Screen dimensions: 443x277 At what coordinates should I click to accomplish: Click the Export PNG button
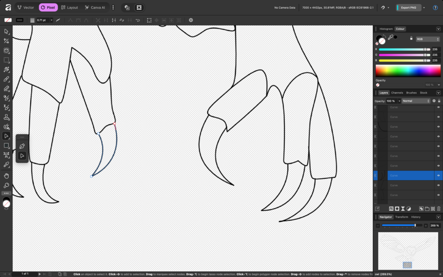(408, 7)
